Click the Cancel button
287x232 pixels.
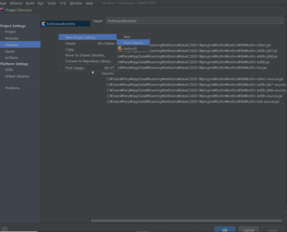point(249,229)
